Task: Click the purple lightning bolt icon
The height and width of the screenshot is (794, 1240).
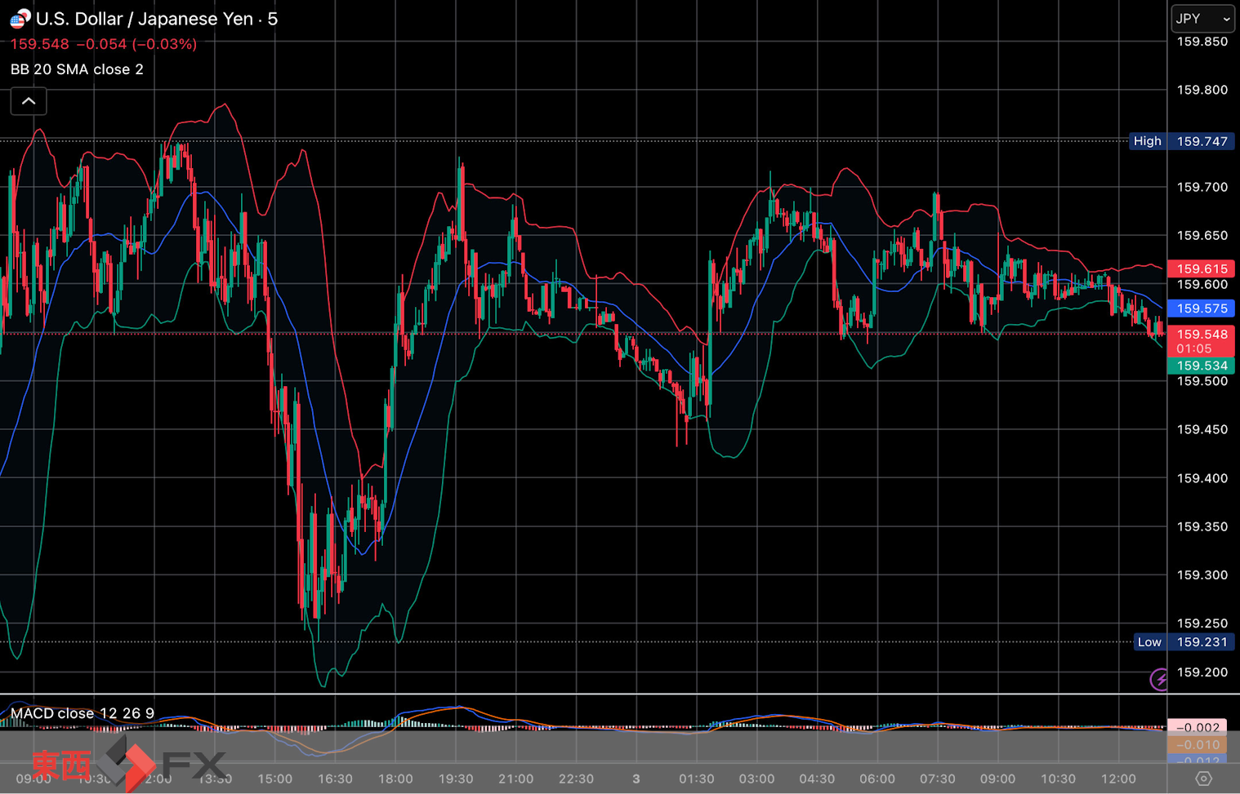Action: 1159,679
